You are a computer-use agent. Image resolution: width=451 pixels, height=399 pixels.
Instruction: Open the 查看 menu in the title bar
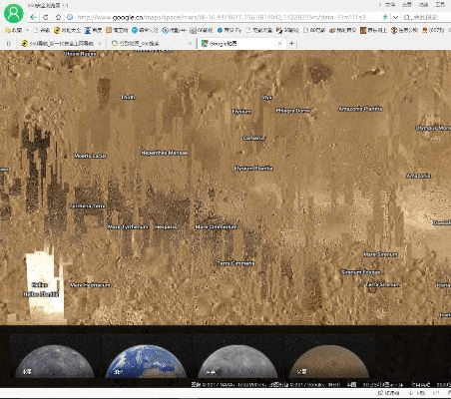[407, 4]
